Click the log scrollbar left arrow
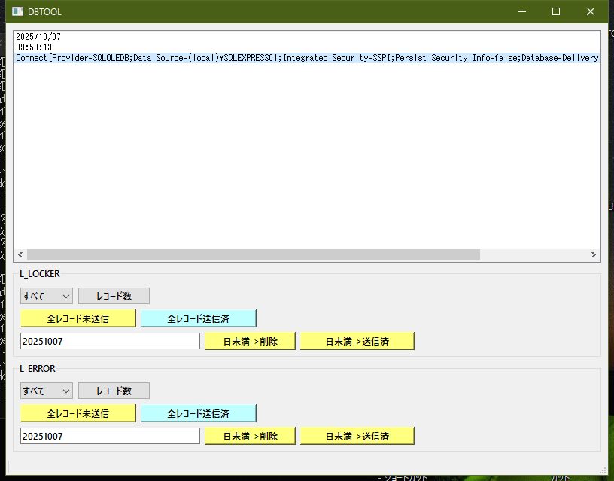Image resolution: width=614 pixels, height=481 pixels. (x=20, y=255)
